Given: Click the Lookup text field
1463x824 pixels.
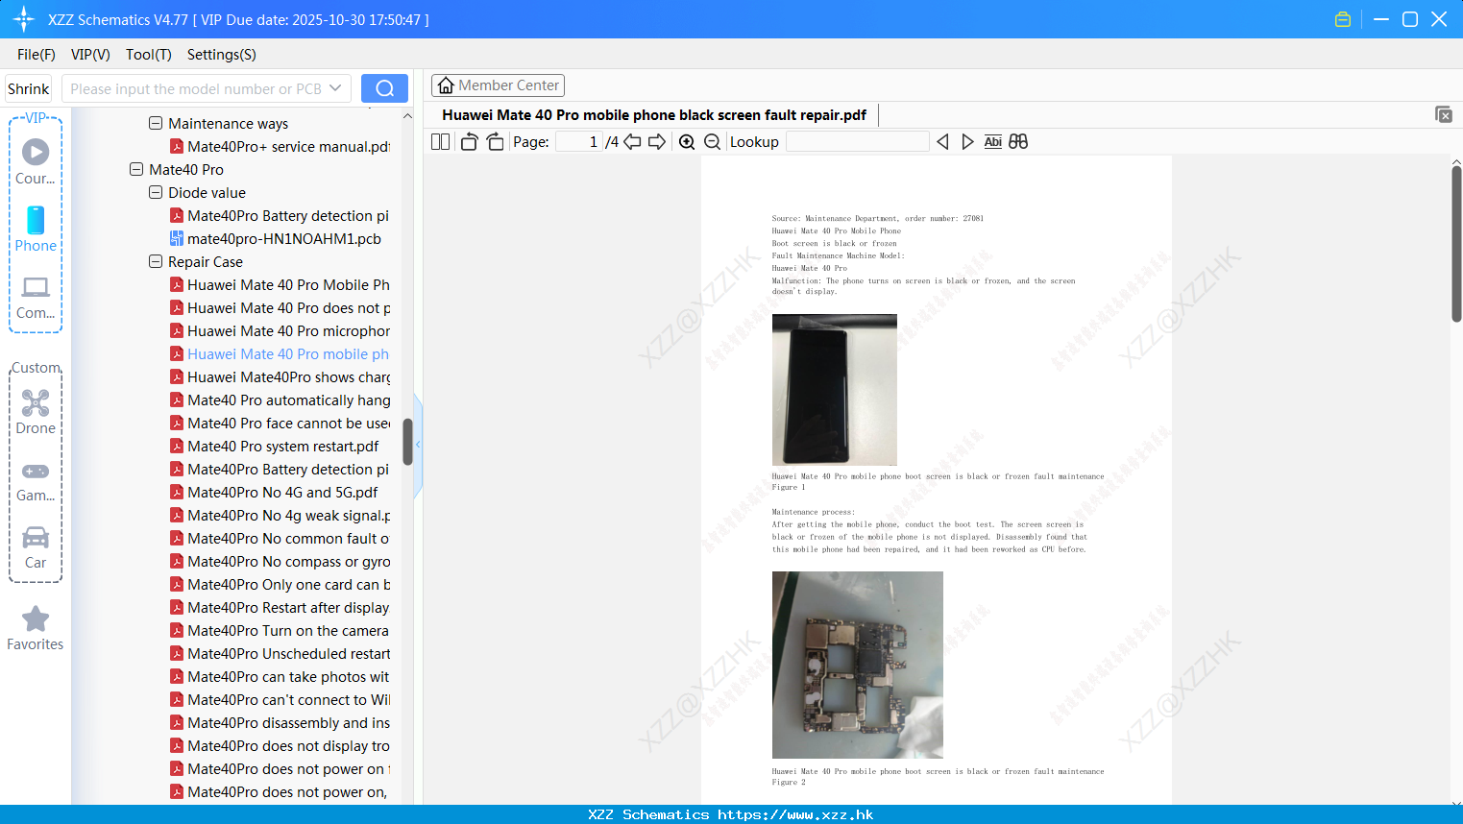Looking at the screenshot, I should (x=858, y=141).
